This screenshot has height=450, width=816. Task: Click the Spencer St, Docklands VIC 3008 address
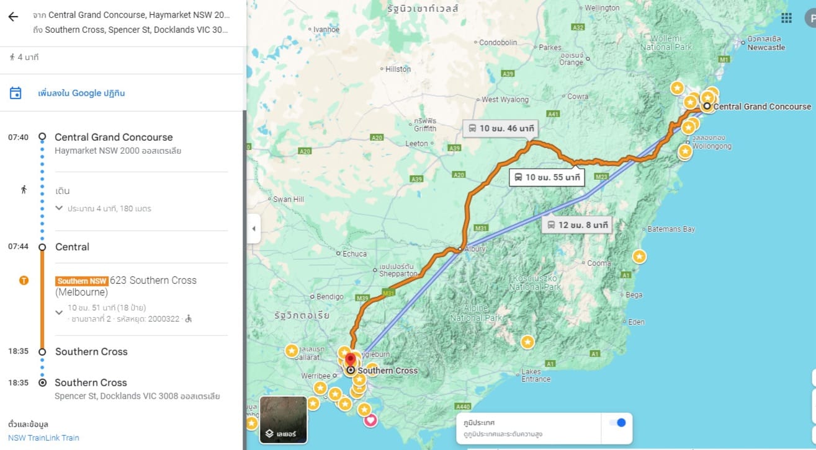pyautogui.click(x=137, y=396)
